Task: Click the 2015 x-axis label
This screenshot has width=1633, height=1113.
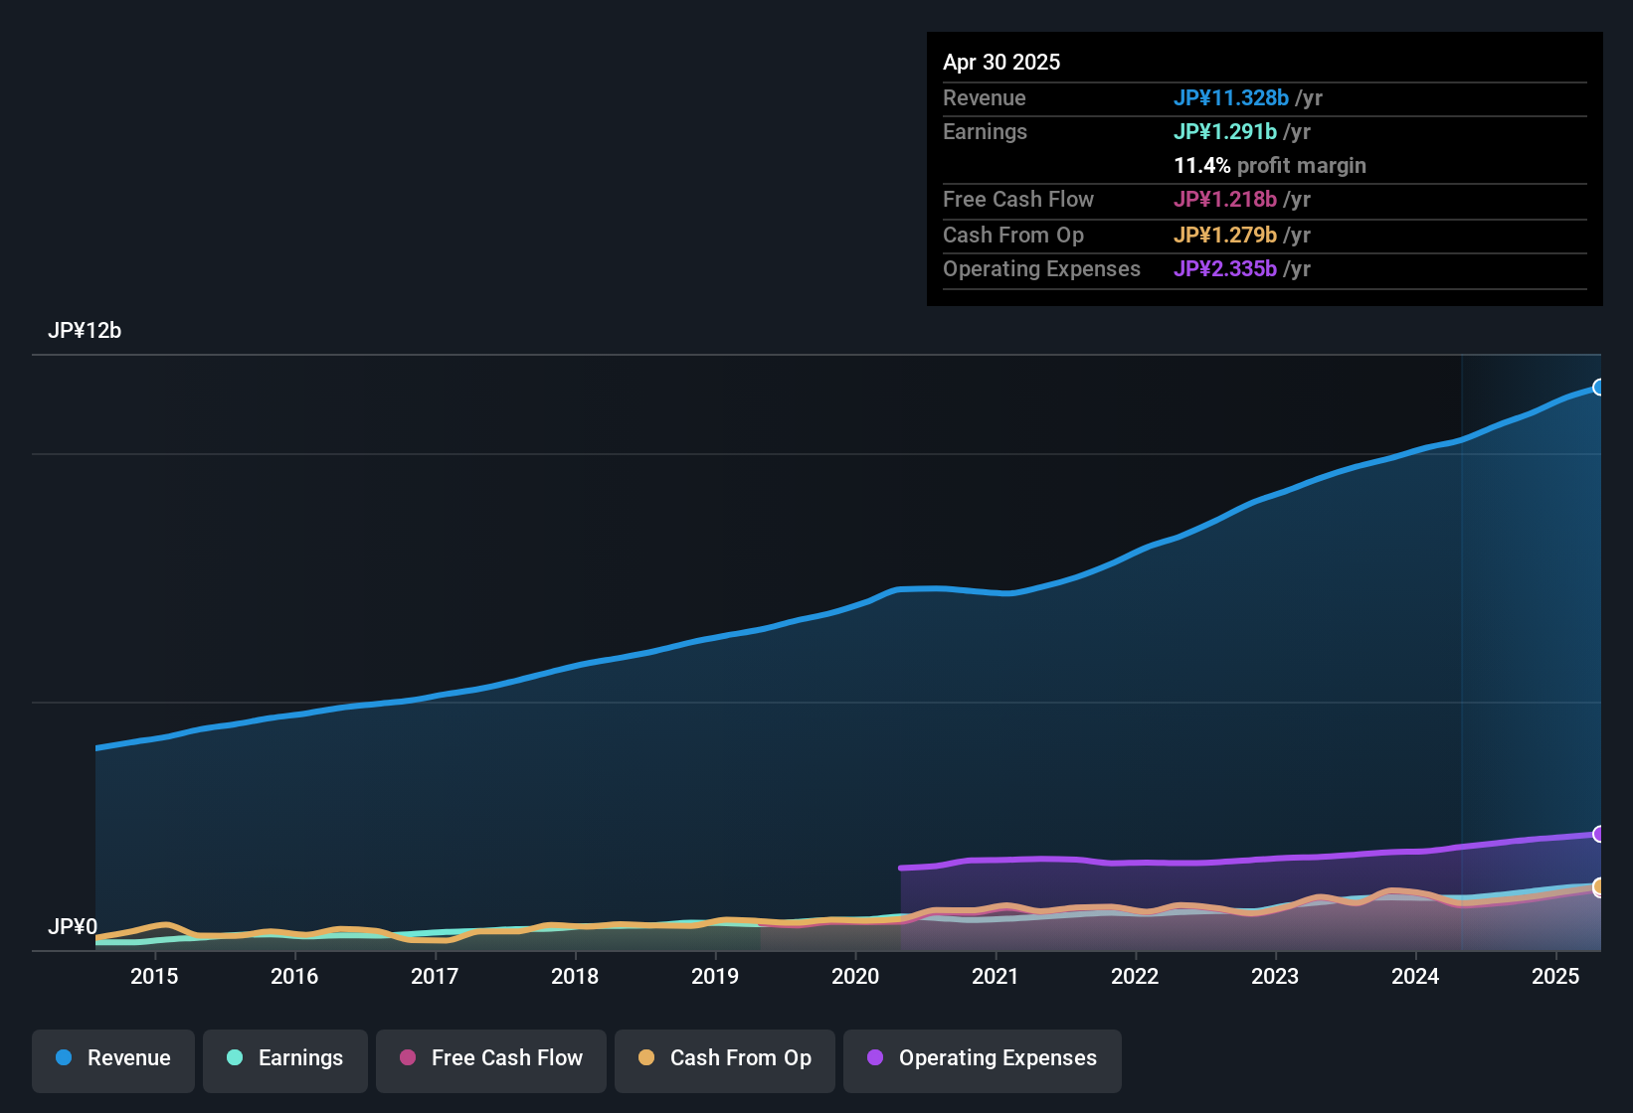Action: point(154,977)
